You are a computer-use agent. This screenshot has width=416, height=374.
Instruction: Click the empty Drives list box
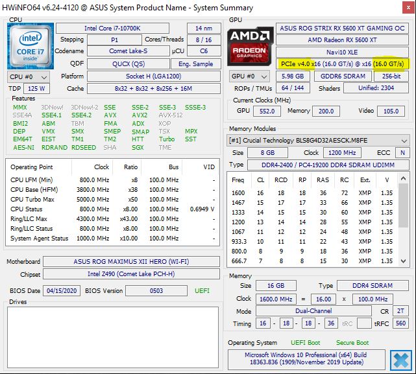click(x=113, y=338)
